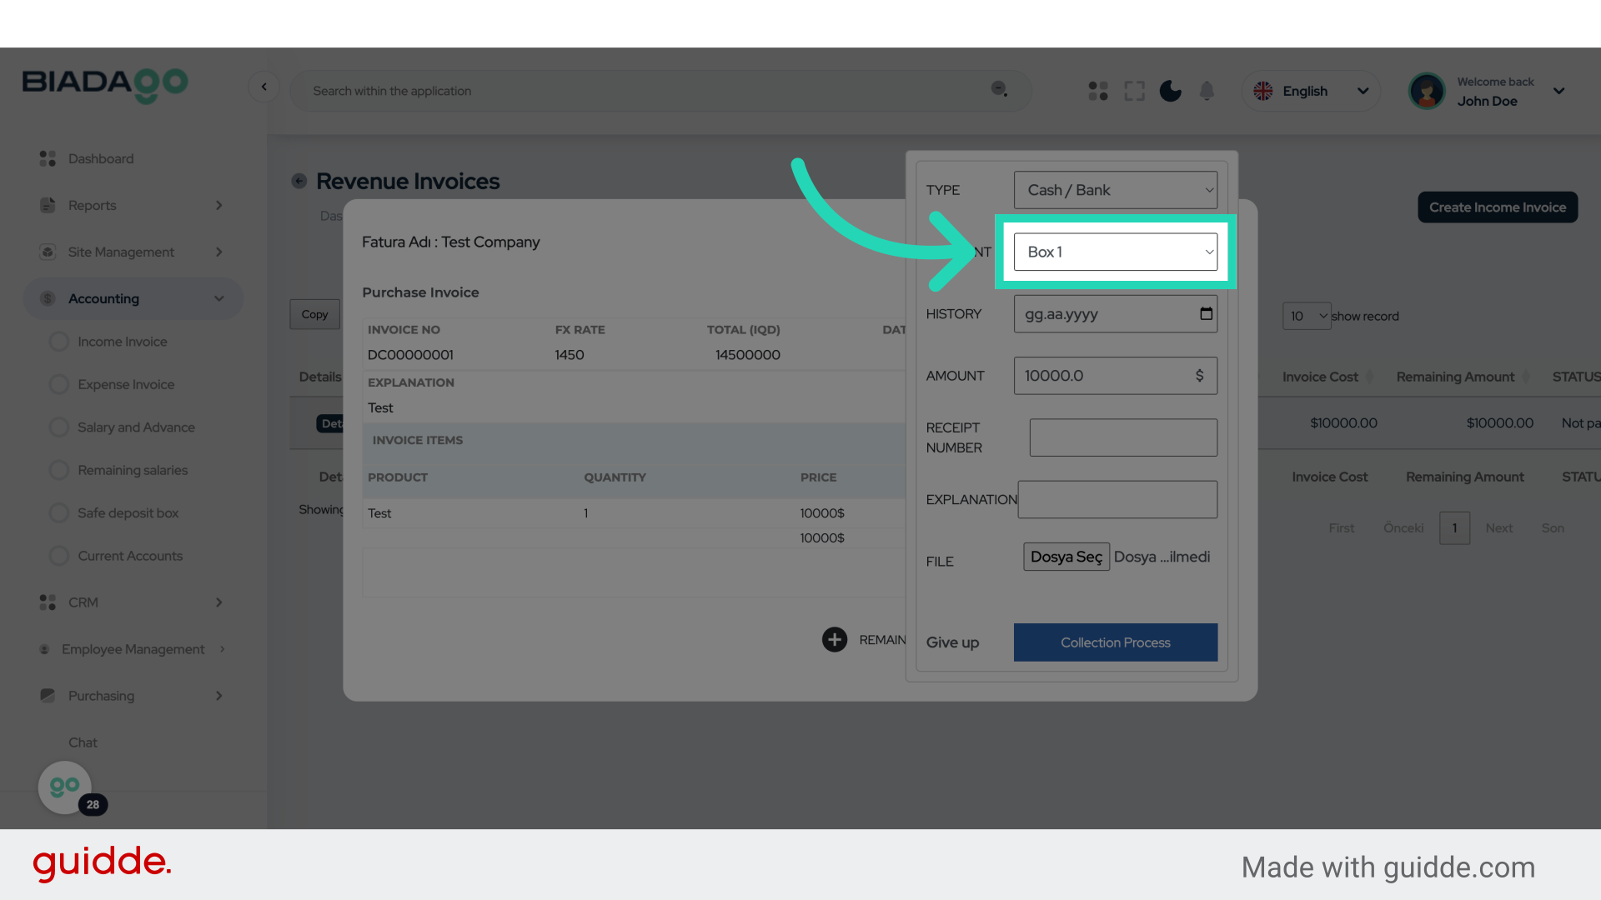
Task: Open the apps grid icon in top bar
Action: (1097, 91)
